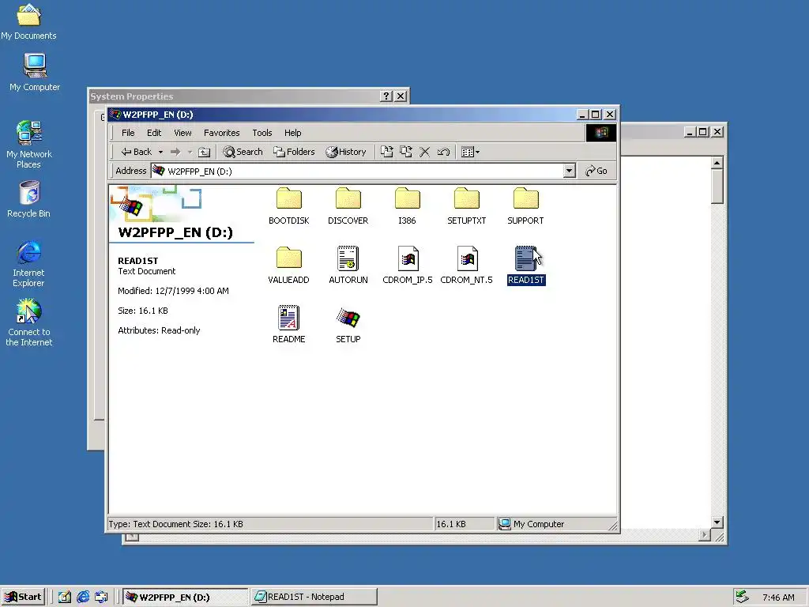The width and height of the screenshot is (809, 607).
Task: Open the View menu
Action: tap(182, 133)
